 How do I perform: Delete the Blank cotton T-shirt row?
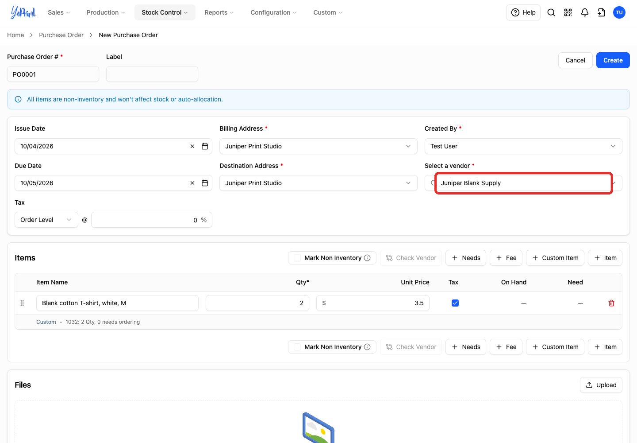point(611,303)
